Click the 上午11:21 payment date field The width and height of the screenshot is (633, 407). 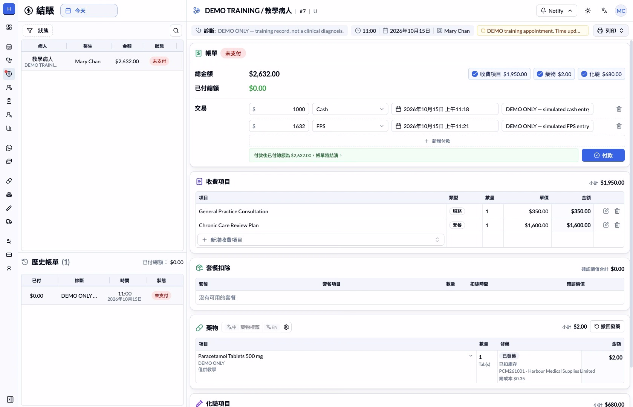445,126
